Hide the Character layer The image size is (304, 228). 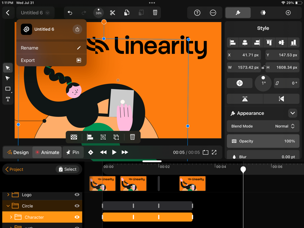77,217
